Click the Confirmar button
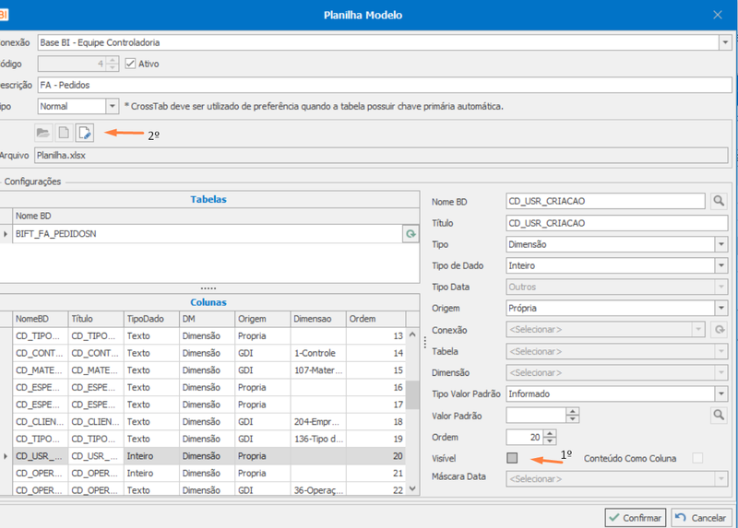The height and width of the screenshot is (528, 738). tap(636, 518)
